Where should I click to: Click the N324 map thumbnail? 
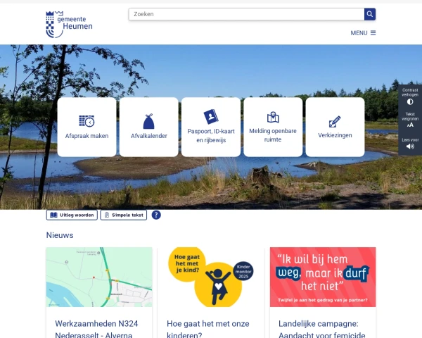coord(99,277)
